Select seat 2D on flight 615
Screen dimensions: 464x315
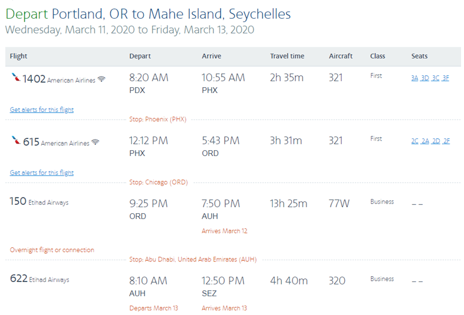[x=436, y=141]
